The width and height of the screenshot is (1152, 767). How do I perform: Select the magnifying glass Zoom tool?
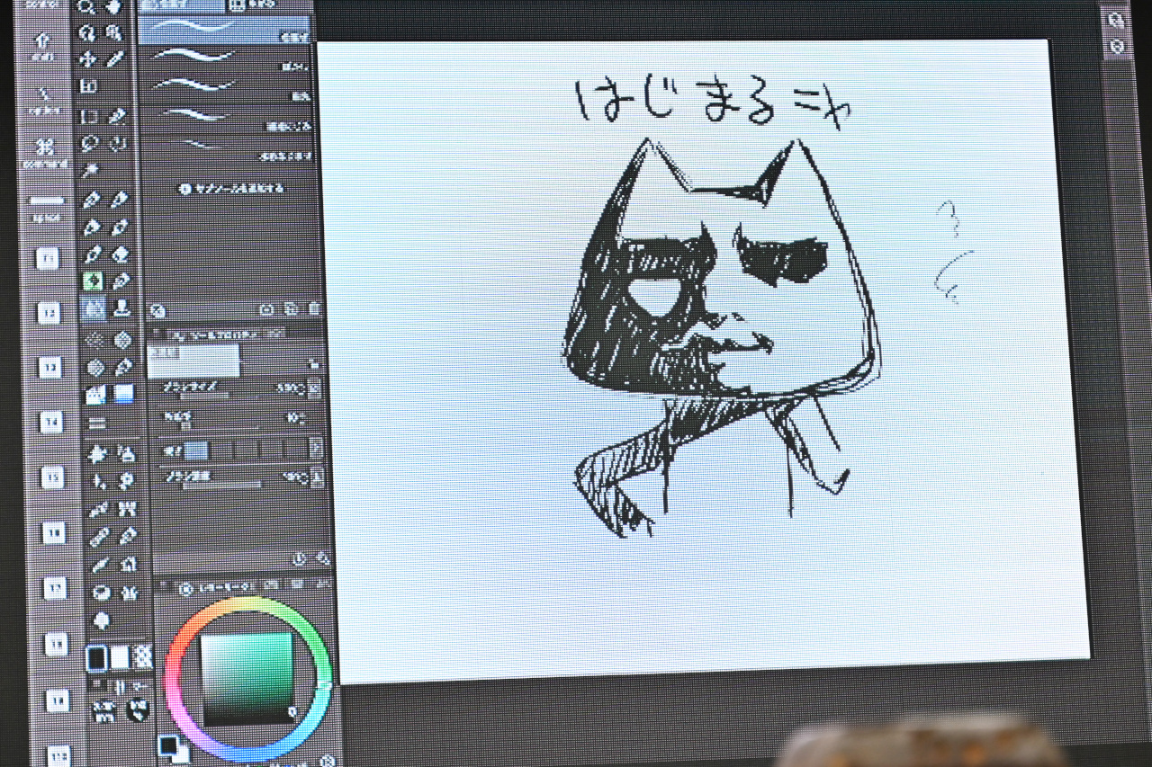click(x=86, y=8)
